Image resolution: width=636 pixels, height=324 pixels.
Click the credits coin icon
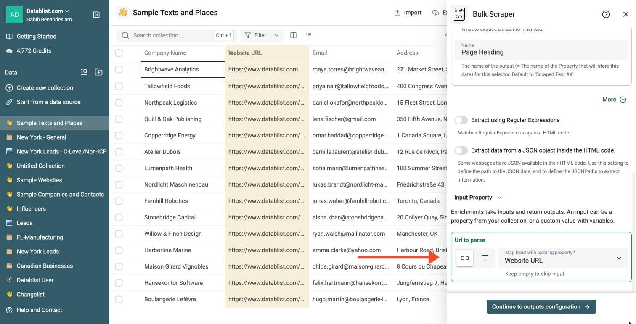click(x=9, y=51)
